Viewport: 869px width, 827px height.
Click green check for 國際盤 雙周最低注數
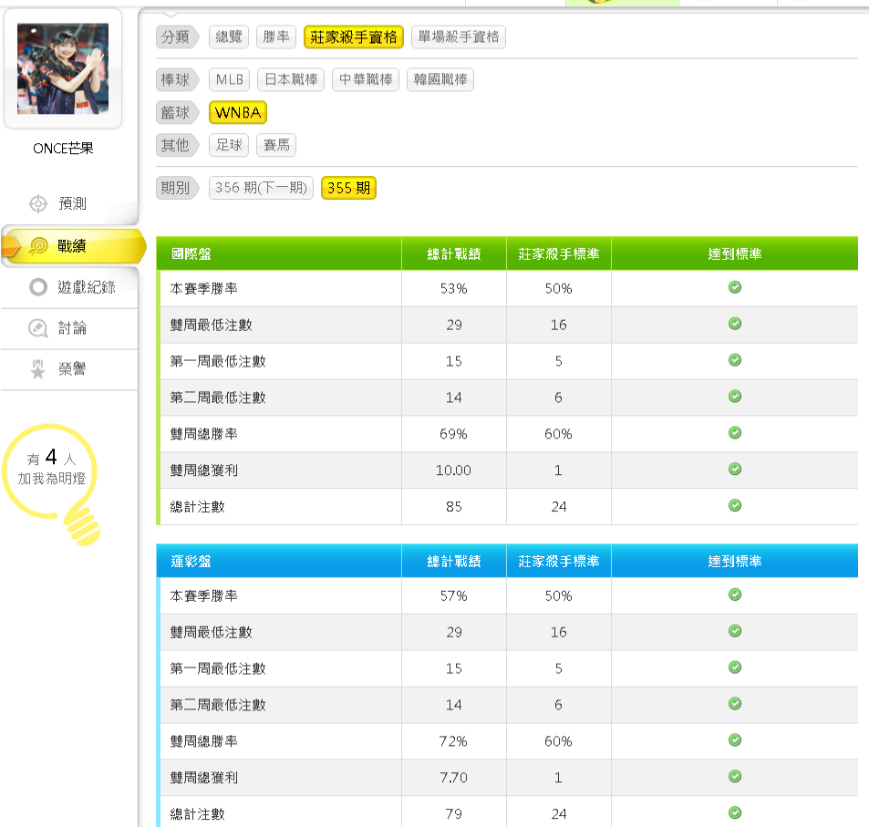coord(735,324)
